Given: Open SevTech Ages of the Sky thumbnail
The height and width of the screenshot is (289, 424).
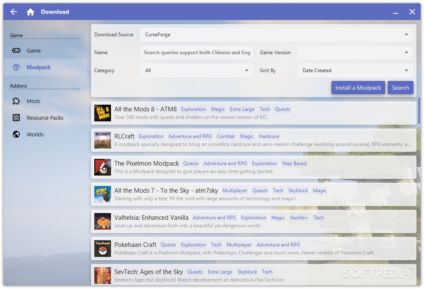Looking at the screenshot, I should click(103, 275).
